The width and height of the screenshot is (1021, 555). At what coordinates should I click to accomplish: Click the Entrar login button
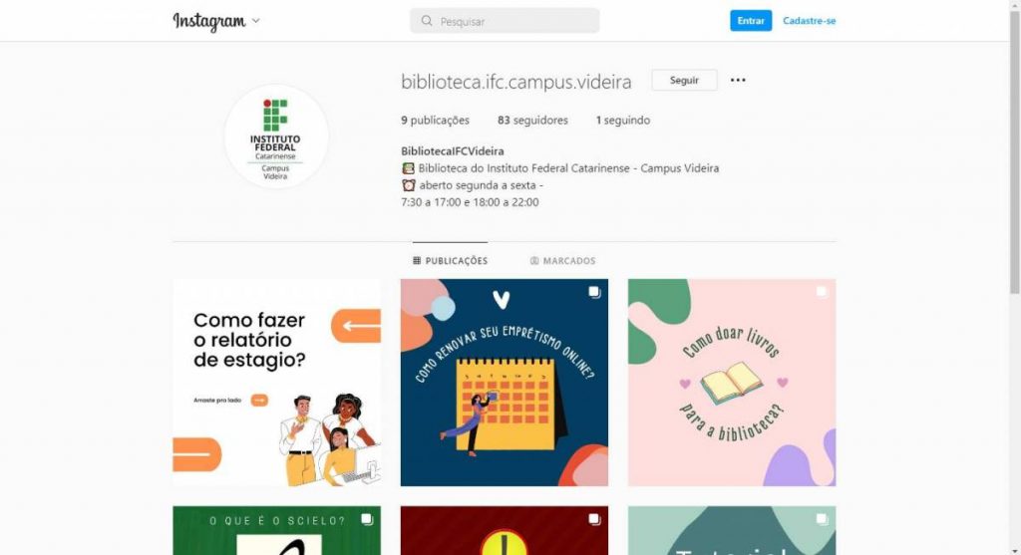coord(751,21)
